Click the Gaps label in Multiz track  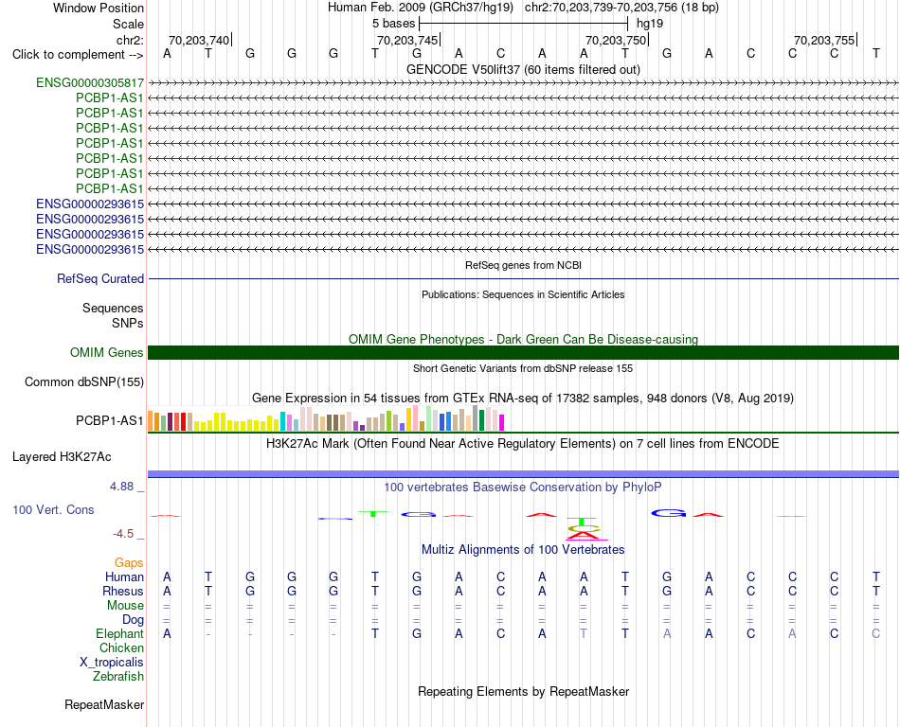(129, 562)
